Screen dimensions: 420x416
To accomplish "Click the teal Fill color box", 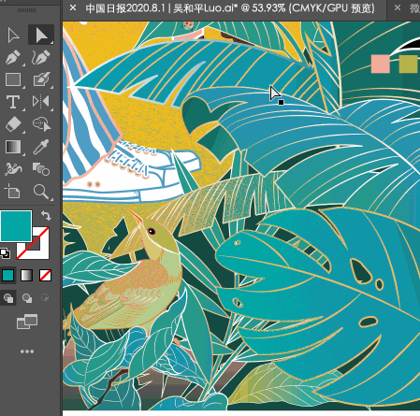I will (16, 225).
